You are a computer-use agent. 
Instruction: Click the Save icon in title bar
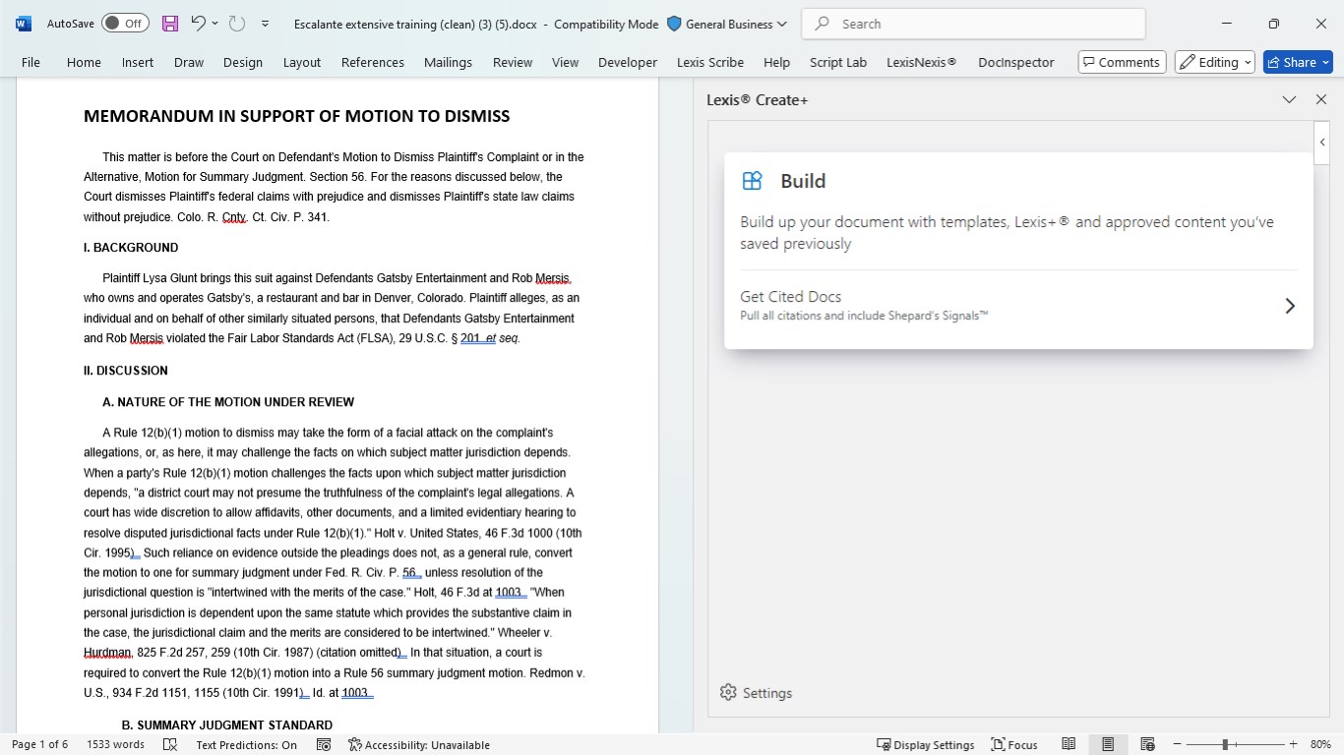pyautogui.click(x=170, y=24)
